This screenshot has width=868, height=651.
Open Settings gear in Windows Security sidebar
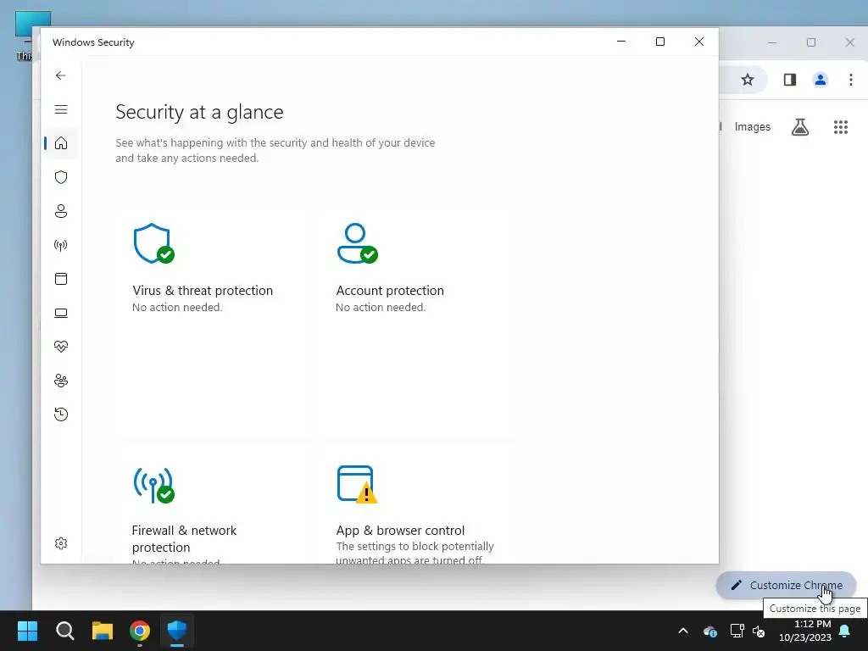tap(61, 543)
